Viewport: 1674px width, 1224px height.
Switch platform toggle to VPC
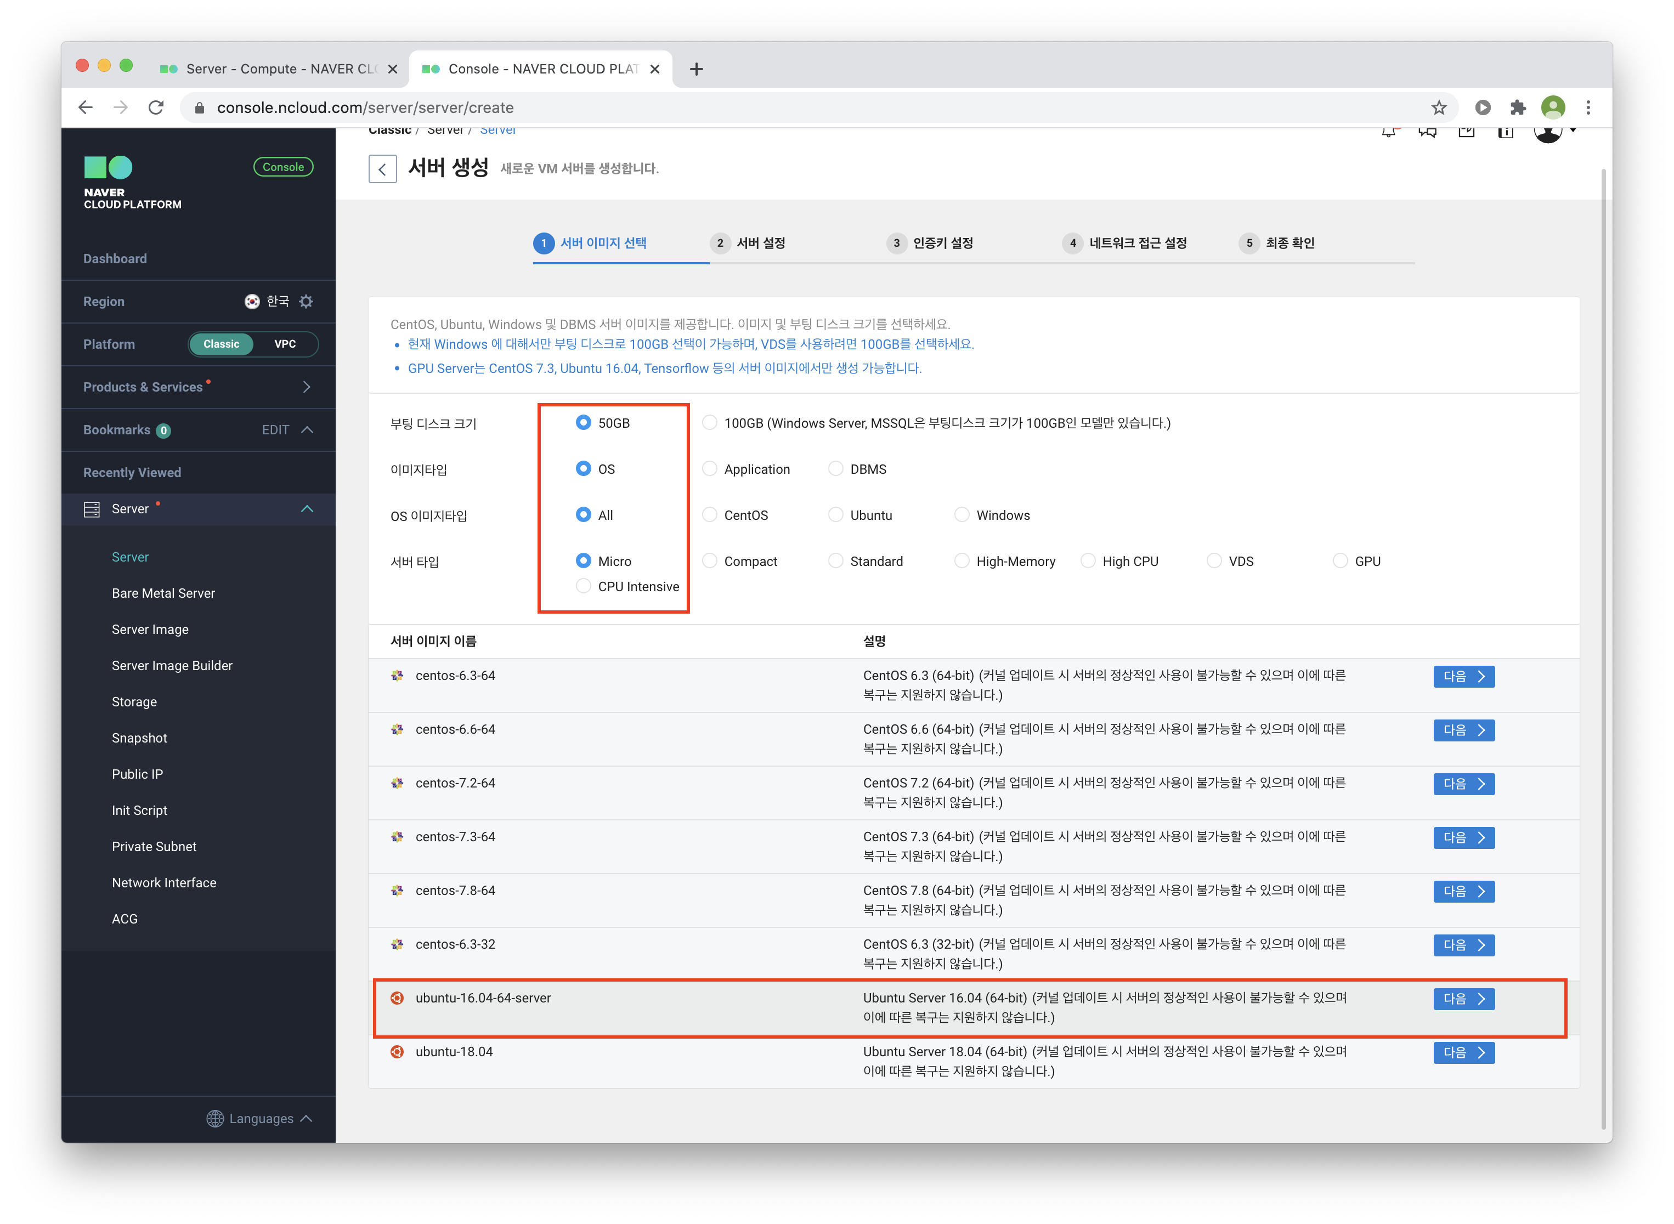tap(285, 344)
